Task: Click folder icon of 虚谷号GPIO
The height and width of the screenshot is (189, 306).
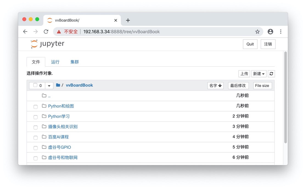Action: 44,147
